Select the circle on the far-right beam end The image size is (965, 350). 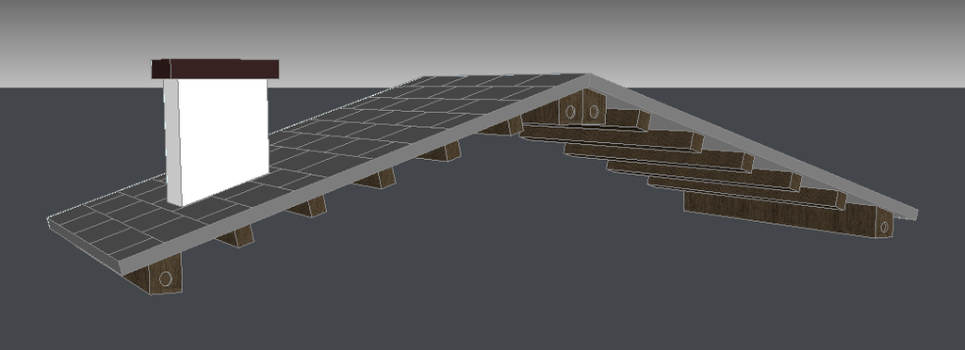(x=884, y=227)
